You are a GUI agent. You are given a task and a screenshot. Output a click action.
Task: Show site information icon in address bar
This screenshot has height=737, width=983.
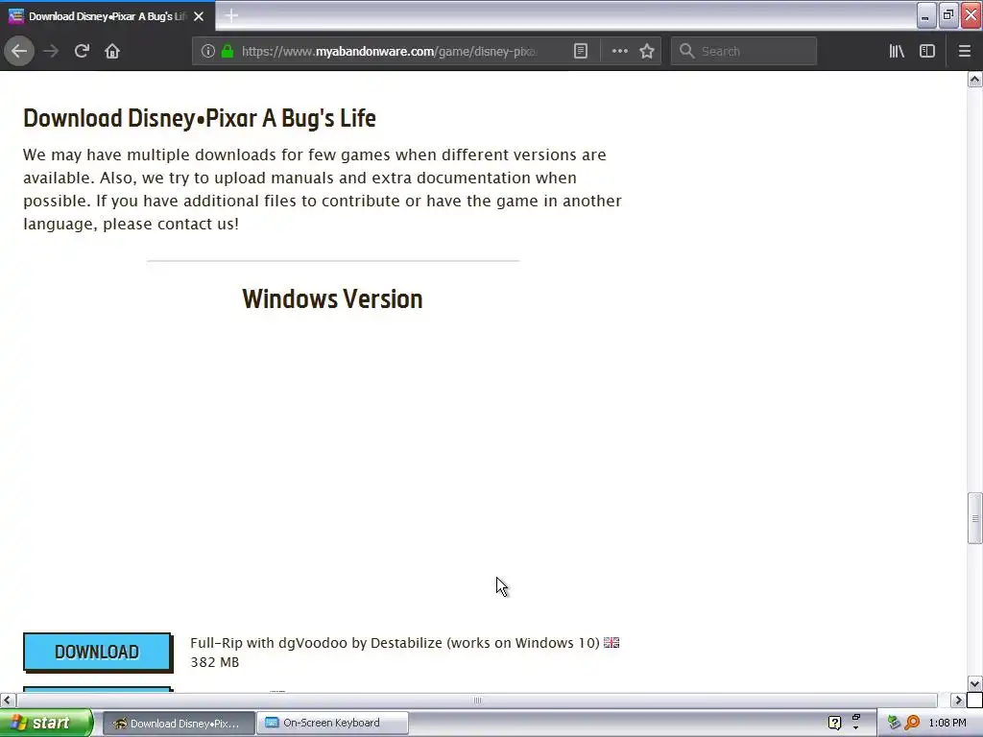[x=207, y=51]
